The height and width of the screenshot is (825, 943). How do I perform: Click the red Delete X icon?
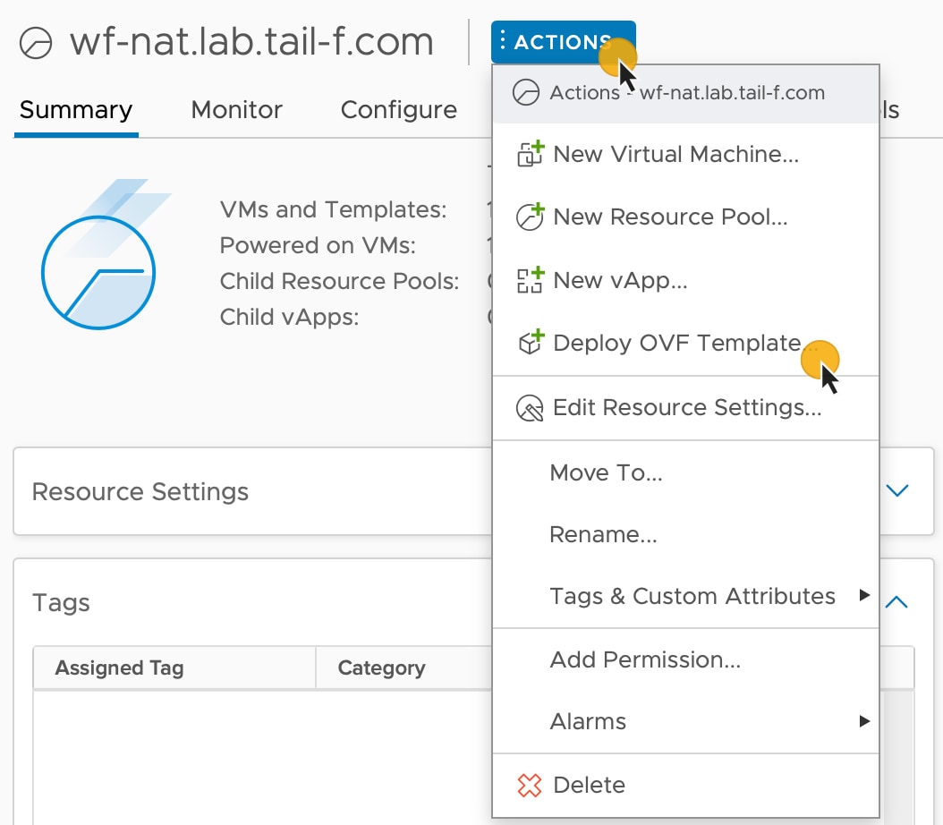[x=531, y=786]
